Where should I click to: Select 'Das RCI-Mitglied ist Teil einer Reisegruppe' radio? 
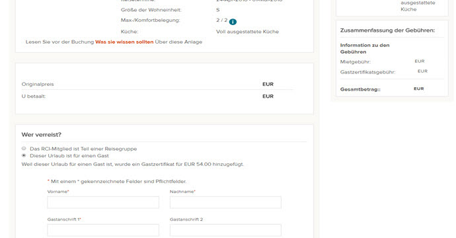(24, 148)
